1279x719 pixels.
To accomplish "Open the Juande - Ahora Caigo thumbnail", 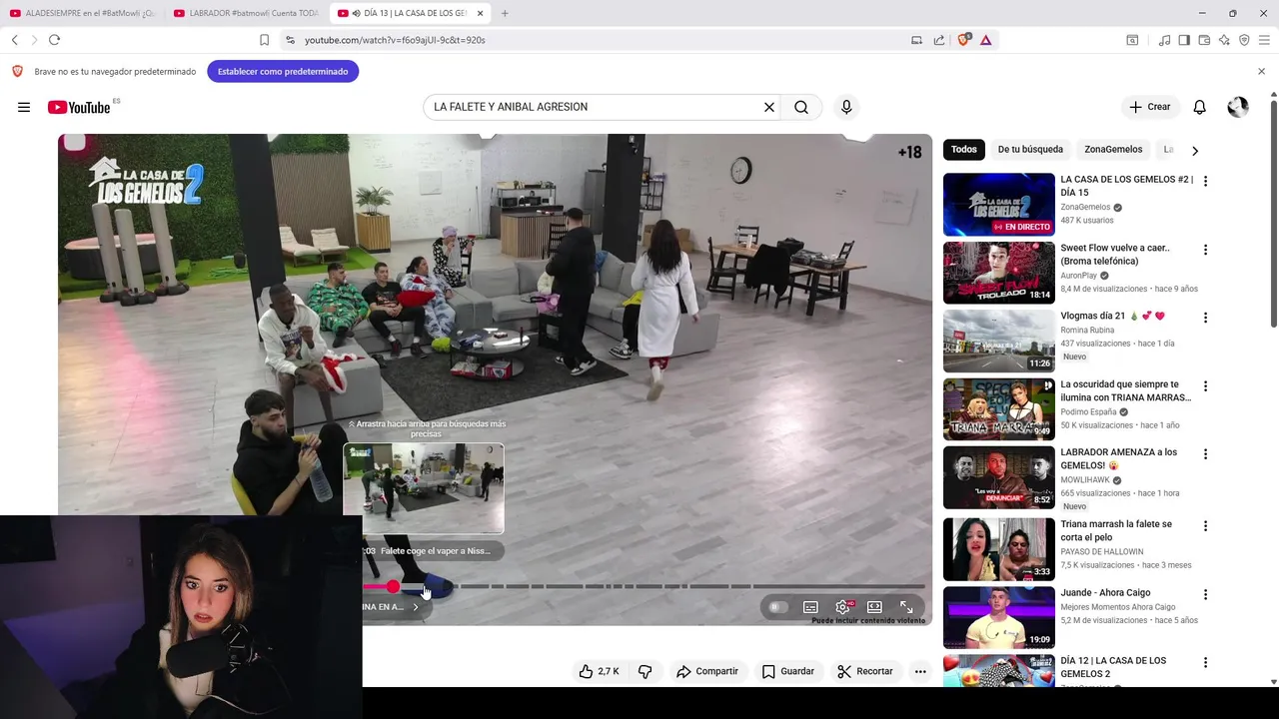I will pos(999,617).
